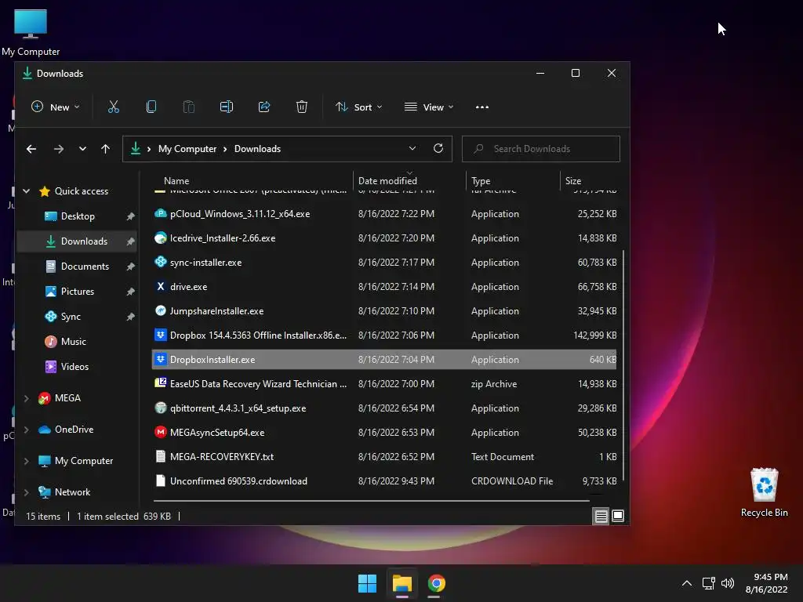Go up one folder level

106,149
